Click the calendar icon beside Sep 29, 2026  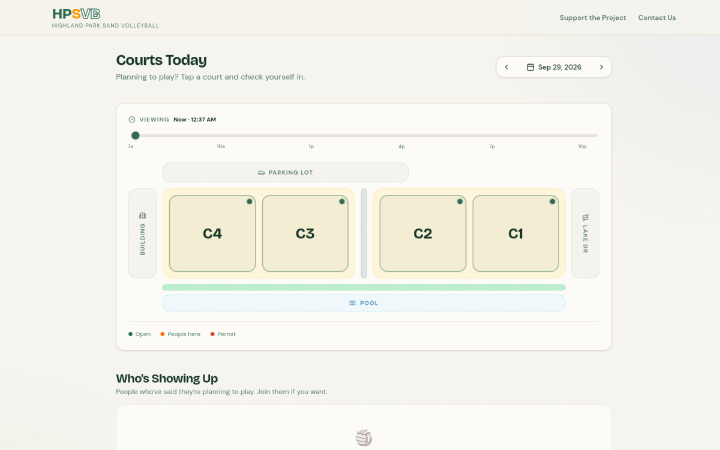click(530, 67)
